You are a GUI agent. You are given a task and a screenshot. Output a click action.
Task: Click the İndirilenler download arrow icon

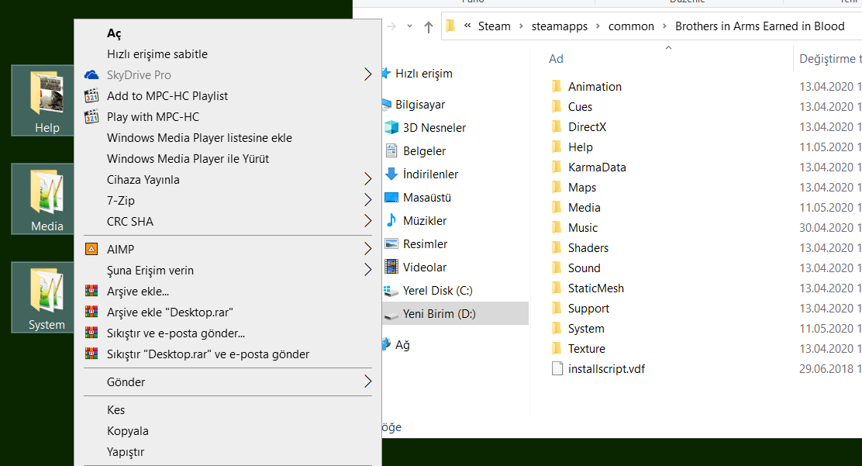point(391,174)
